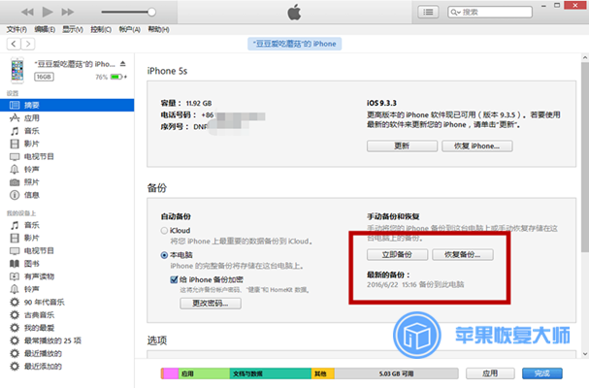589x388 pixels.
Task: Click the 16GB capacity badge
Action: (x=44, y=77)
